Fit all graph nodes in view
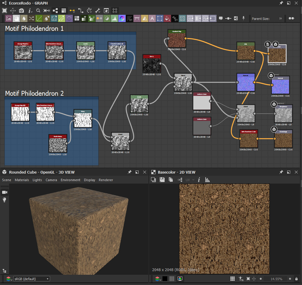 [4, 11]
